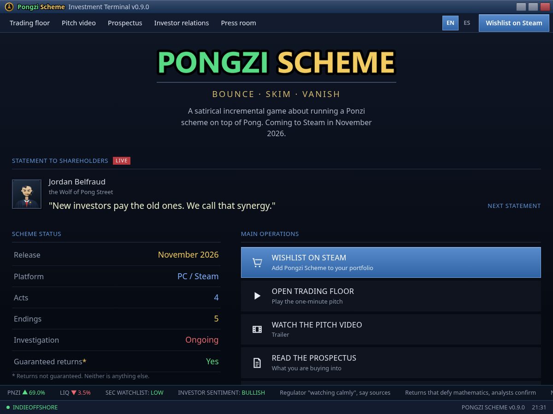This screenshot has width=553, height=414.
Task: Click the play triangle icon
Action: tap(257, 296)
